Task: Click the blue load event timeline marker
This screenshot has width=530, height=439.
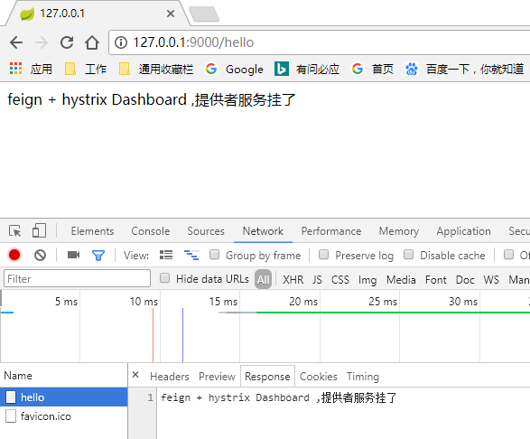Action: (x=183, y=335)
